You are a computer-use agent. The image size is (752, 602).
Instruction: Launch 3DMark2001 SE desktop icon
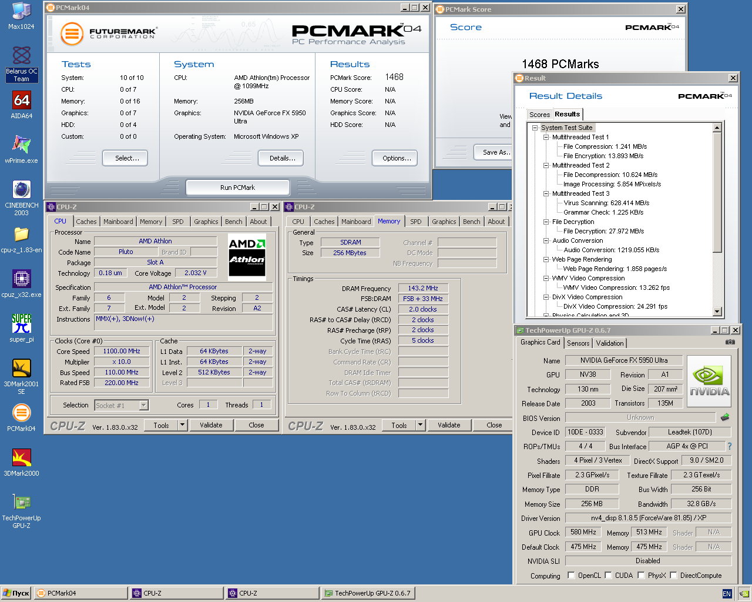(x=21, y=377)
